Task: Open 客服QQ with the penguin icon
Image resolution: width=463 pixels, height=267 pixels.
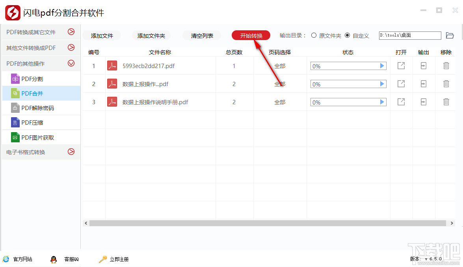Action: point(54,259)
